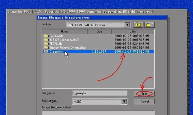The image size is (193, 115).
Task: Click the Open button
Action: pos(144,94)
